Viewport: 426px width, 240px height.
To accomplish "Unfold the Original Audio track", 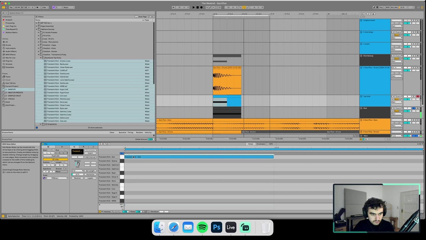I will coord(361,20).
